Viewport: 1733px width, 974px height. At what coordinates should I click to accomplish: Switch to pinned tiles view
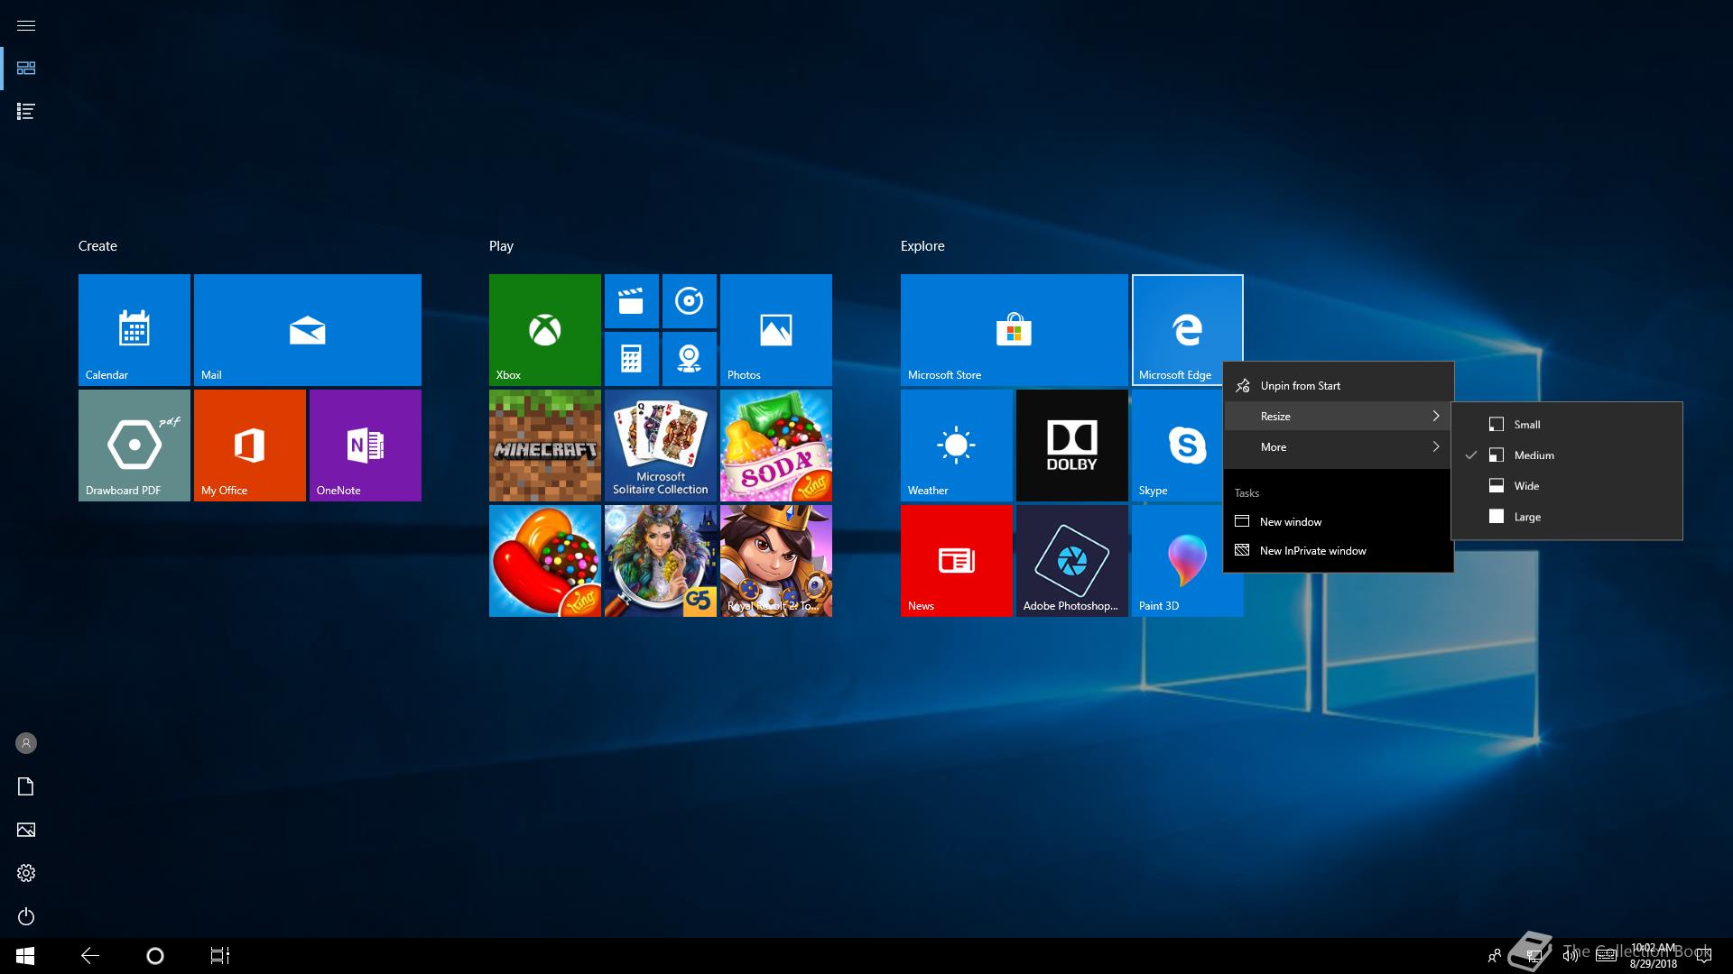point(26,69)
